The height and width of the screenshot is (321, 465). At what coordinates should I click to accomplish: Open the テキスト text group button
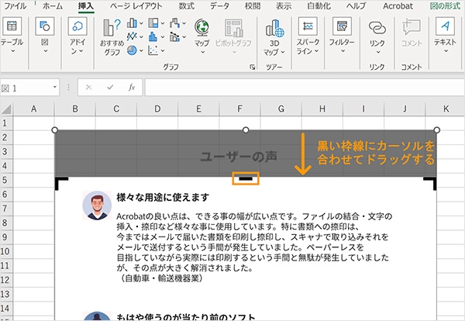pyautogui.click(x=445, y=35)
